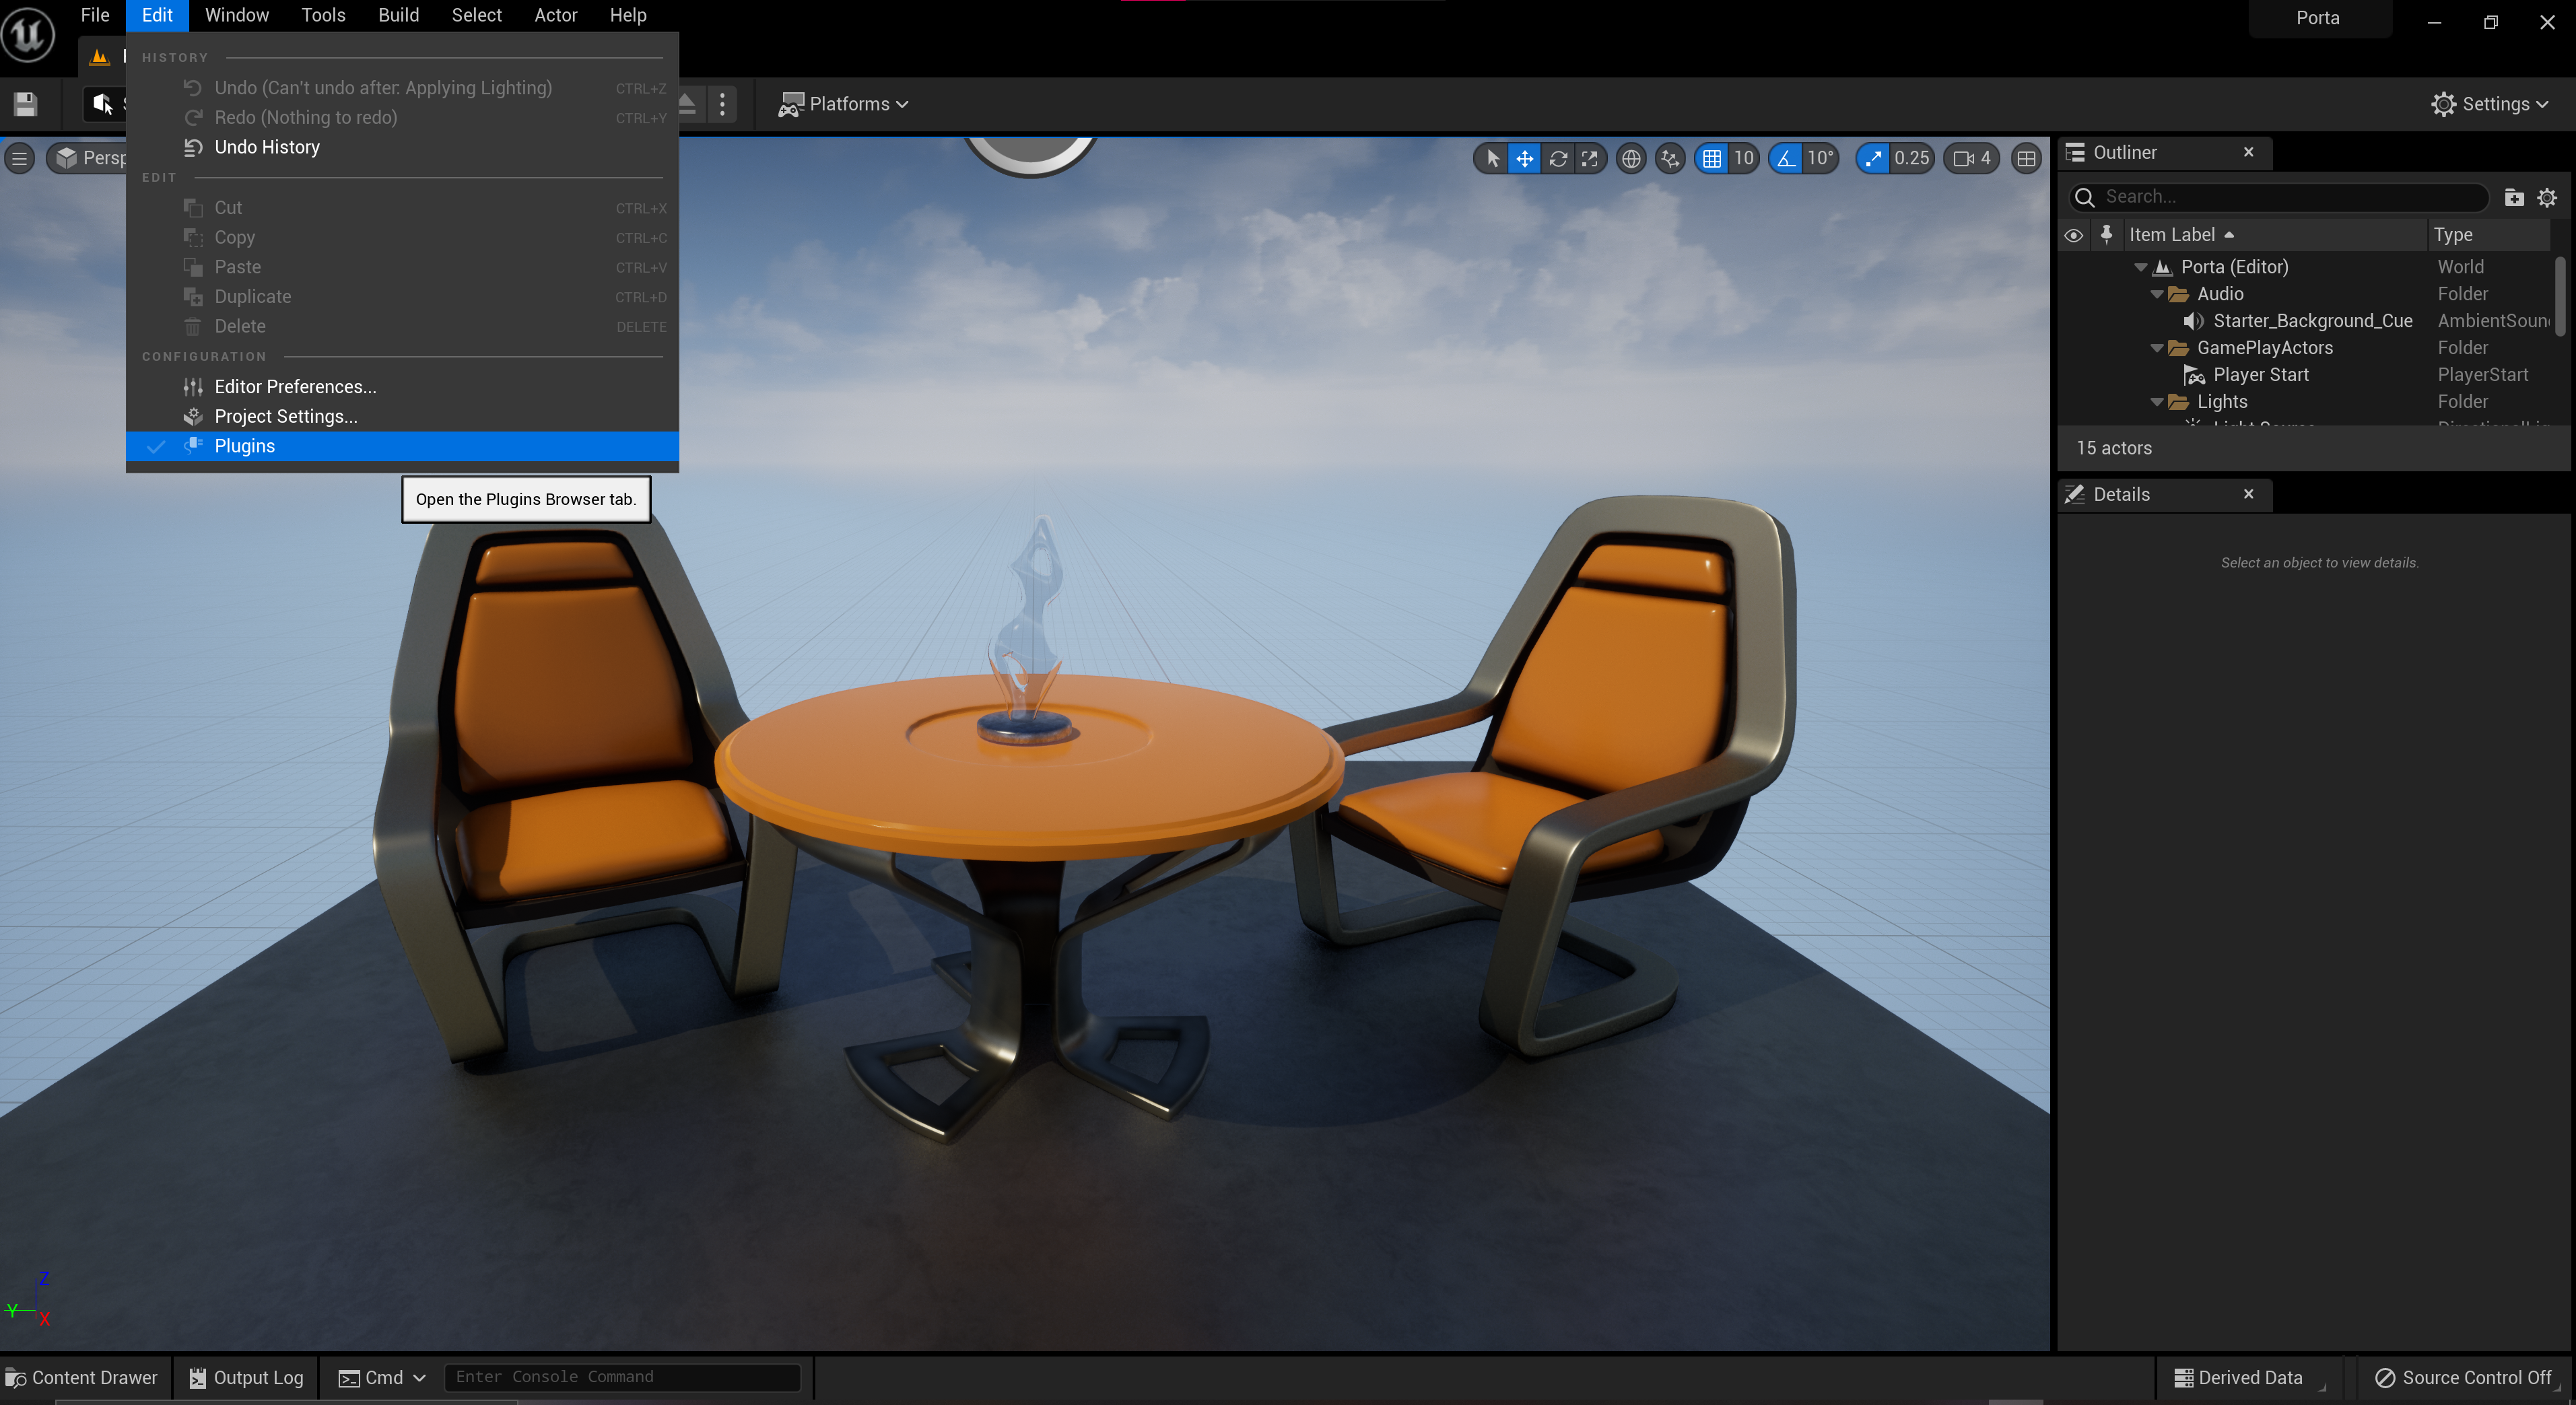
Task: Click the world coordinate system globe icon
Action: pos(1631,158)
